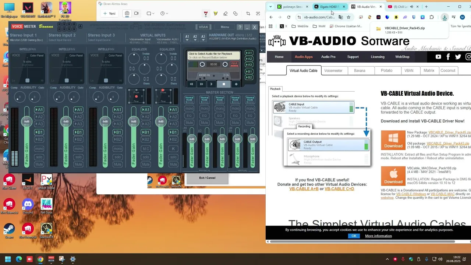Screen dimensions: 471x265
Task: Open the Voicemeeter help question mark
Action: (240, 27)
